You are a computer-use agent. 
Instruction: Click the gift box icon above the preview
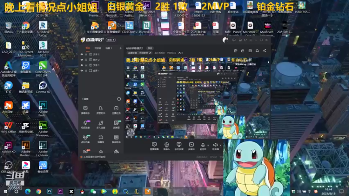[236, 51]
